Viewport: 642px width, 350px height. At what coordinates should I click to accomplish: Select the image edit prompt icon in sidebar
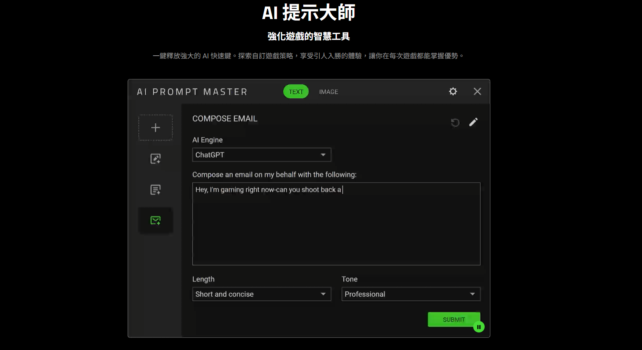pos(155,159)
